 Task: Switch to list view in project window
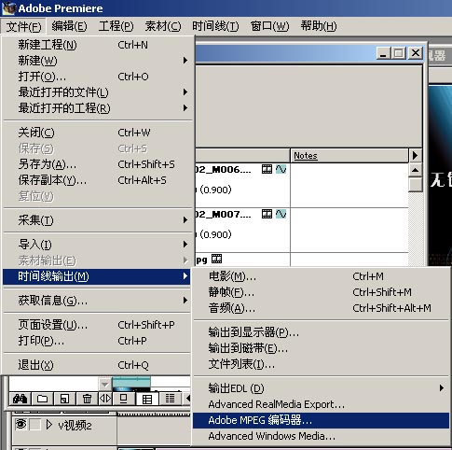tap(170, 399)
